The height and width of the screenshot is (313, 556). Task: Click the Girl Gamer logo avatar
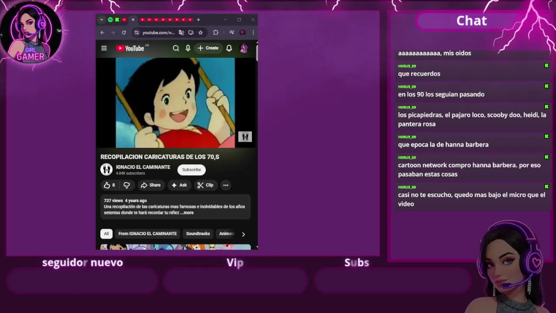(x=31, y=33)
